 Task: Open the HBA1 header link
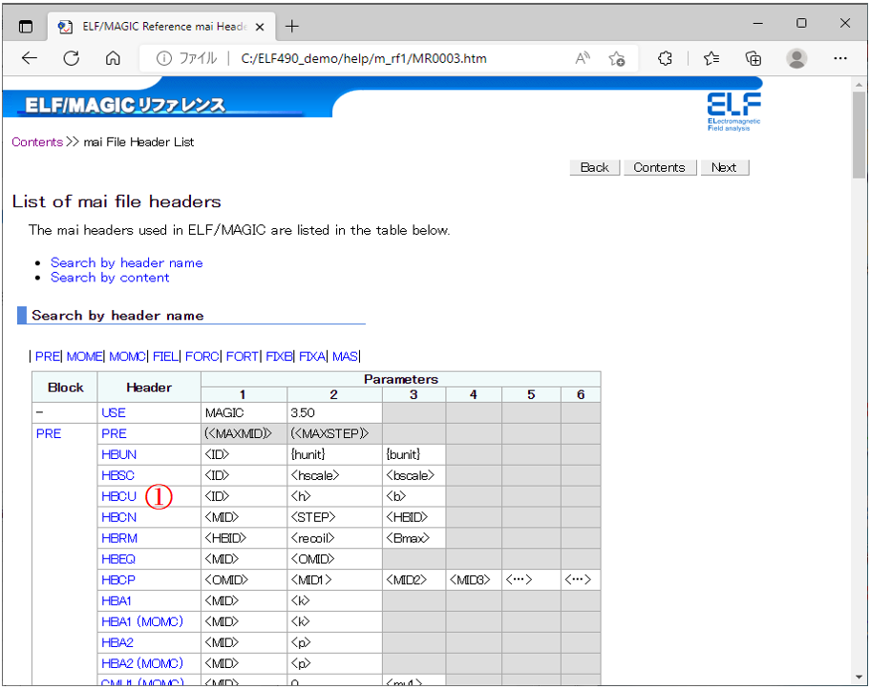(117, 601)
